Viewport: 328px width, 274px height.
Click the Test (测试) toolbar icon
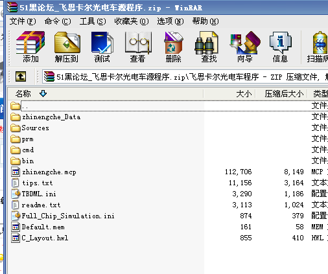click(x=102, y=42)
